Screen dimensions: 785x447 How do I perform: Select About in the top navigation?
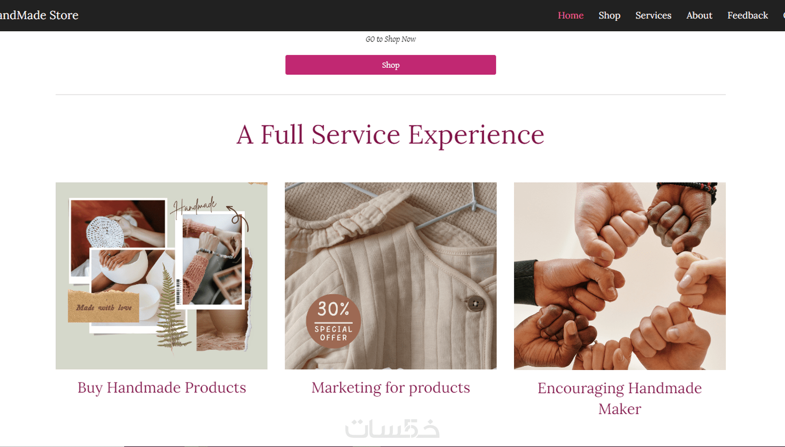point(699,15)
